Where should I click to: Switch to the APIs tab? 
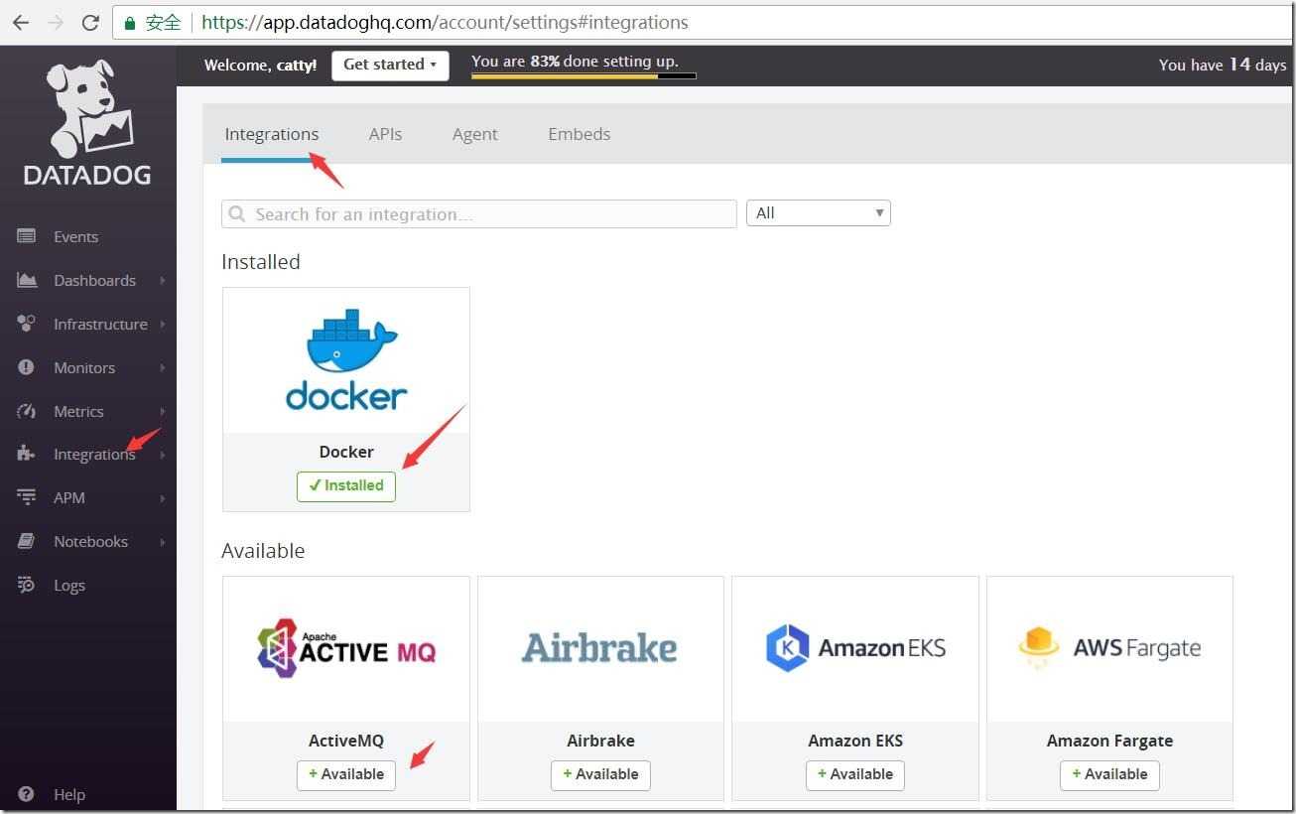tap(385, 134)
